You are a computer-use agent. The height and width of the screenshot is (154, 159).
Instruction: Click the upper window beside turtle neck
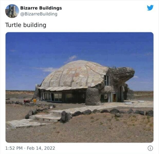(x=107, y=81)
